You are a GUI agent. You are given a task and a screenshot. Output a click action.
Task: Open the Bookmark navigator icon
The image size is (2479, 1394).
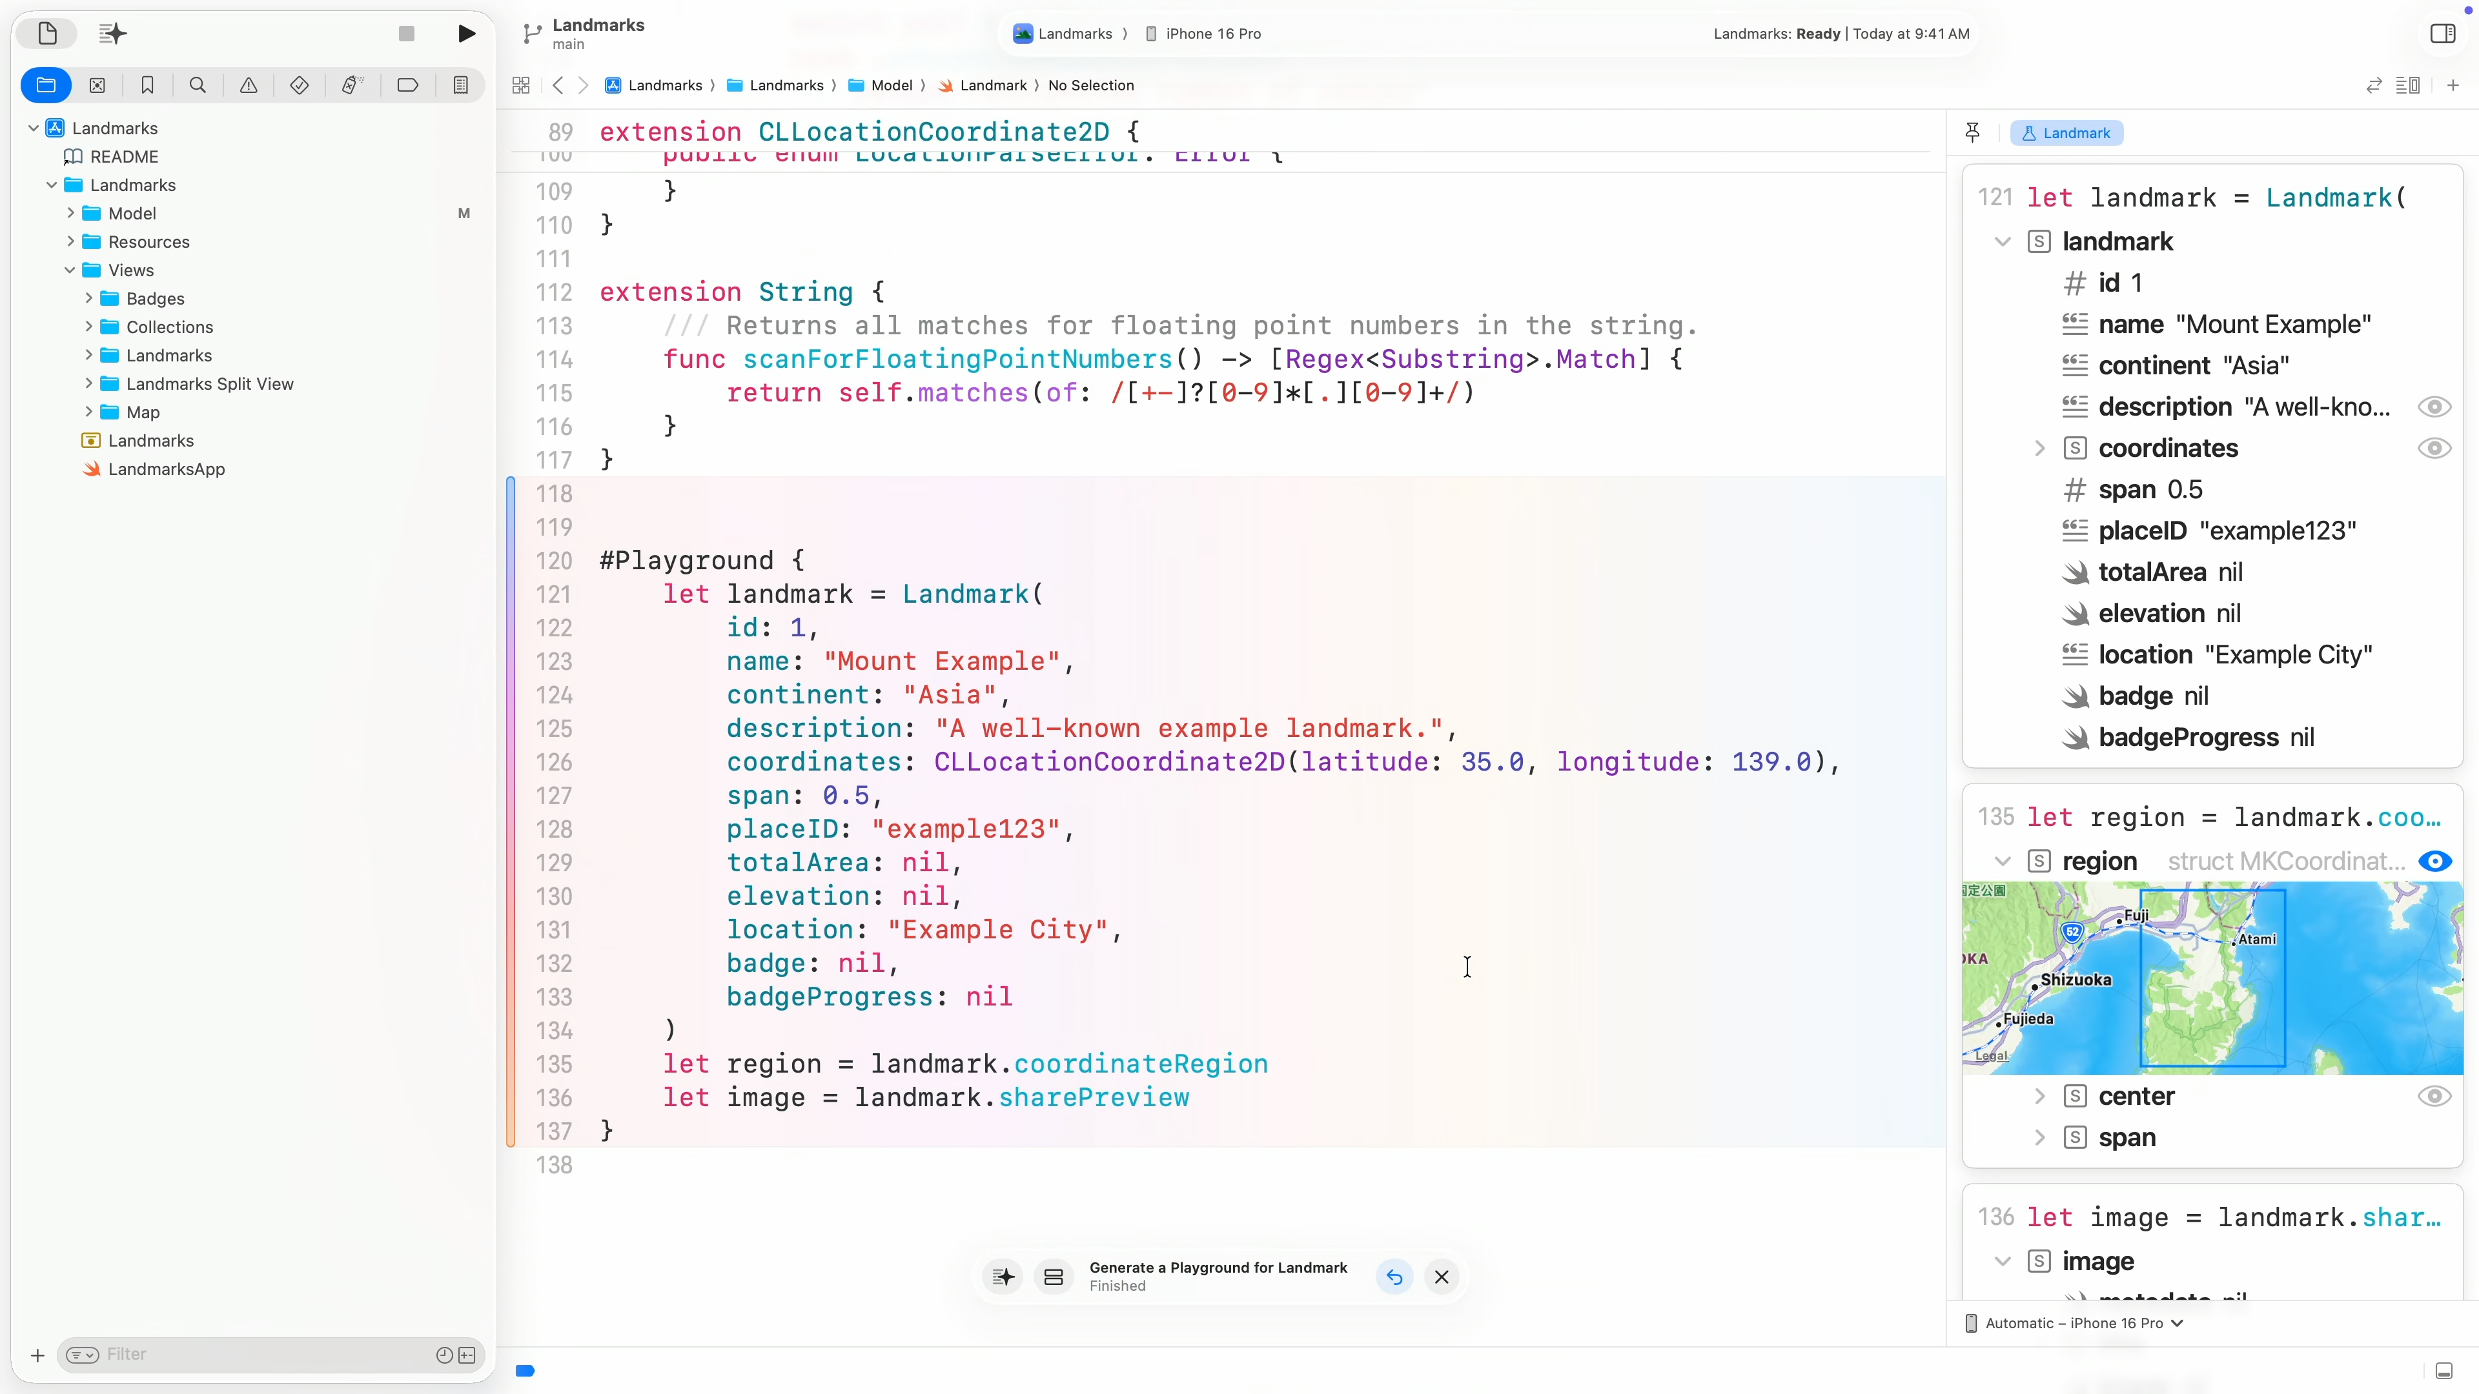pyautogui.click(x=147, y=85)
